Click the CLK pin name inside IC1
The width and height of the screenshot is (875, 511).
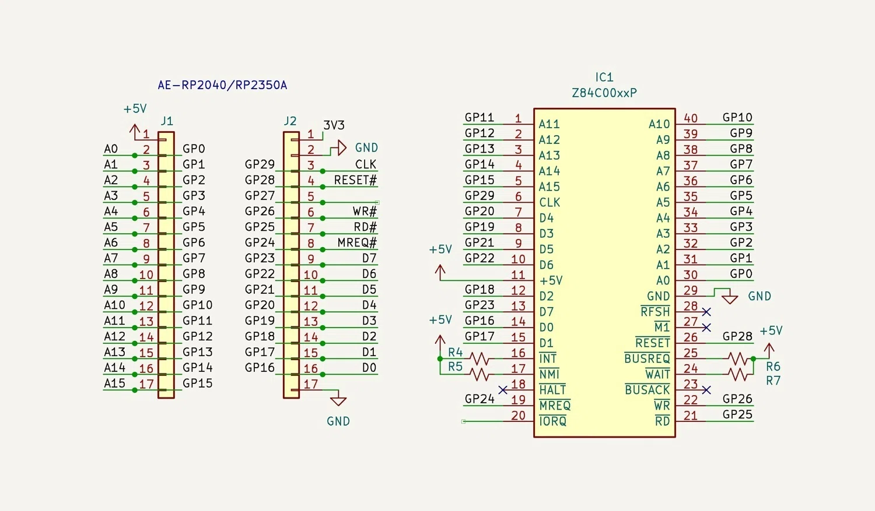549,203
